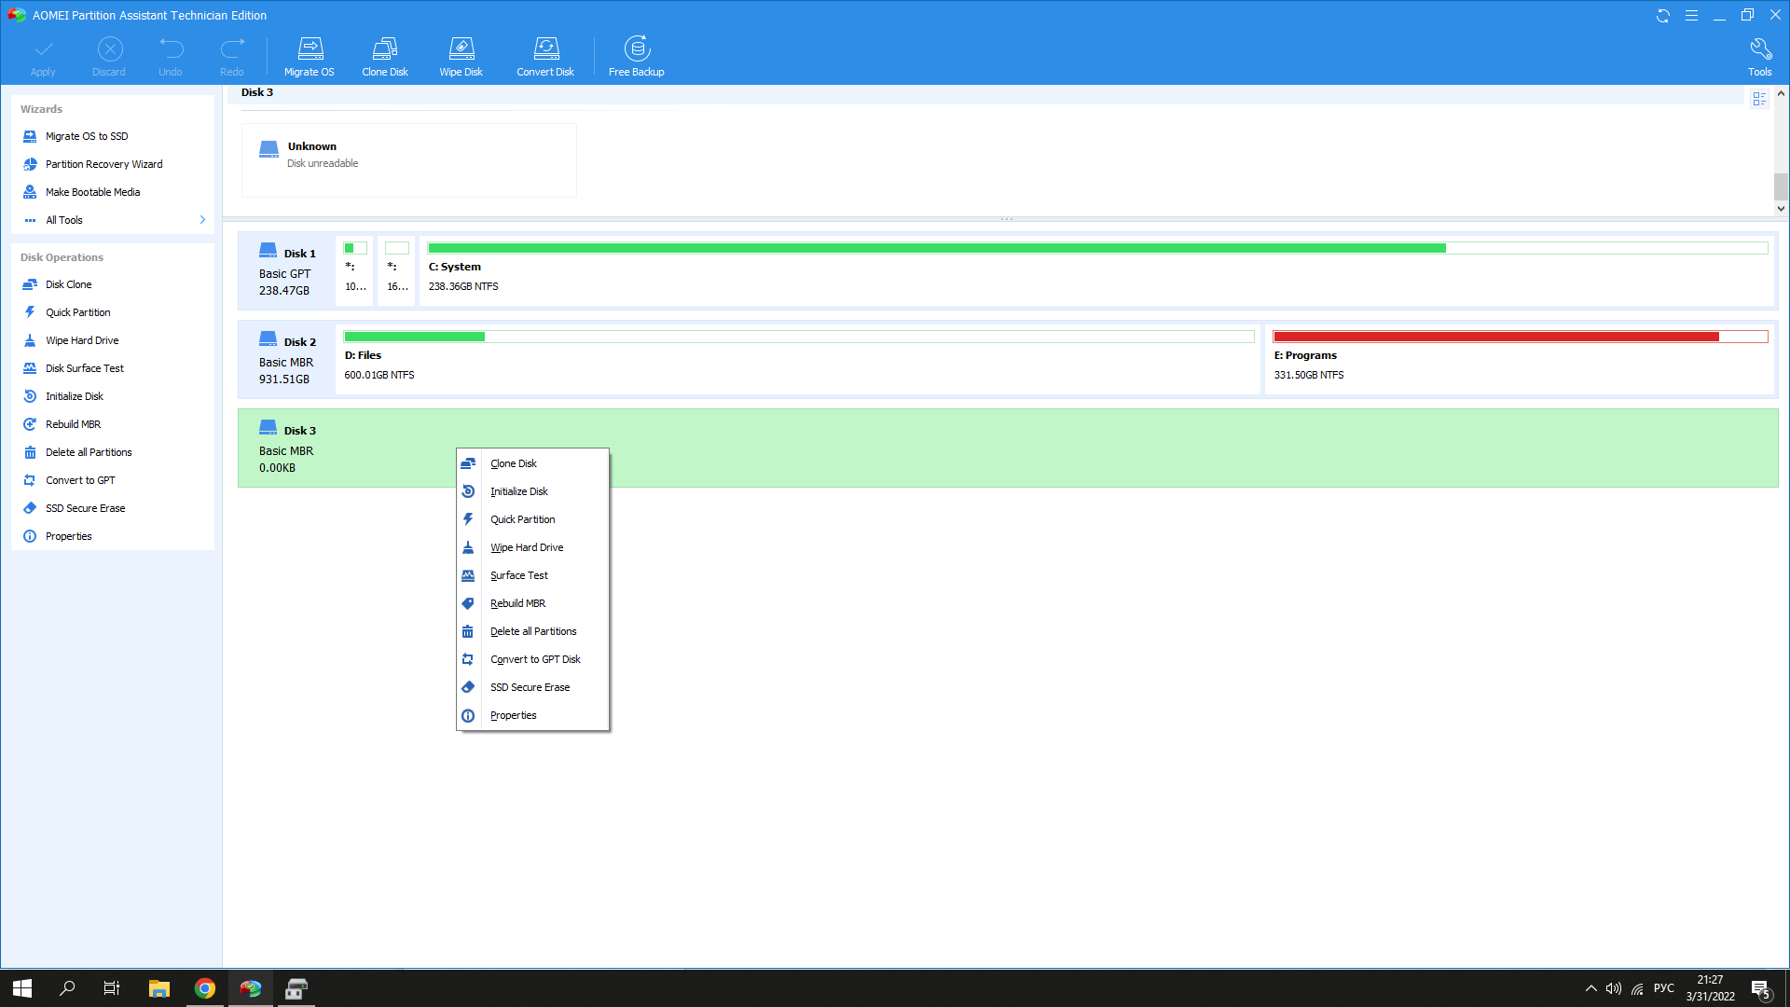
Task: Toggle the disk list view mode icon
Action: coord(1759,99)
